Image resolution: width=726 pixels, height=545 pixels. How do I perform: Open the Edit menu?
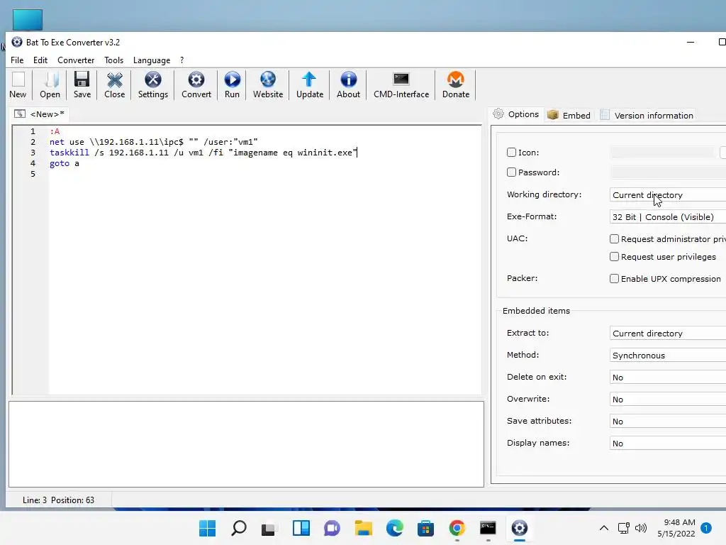coord(40,60)
